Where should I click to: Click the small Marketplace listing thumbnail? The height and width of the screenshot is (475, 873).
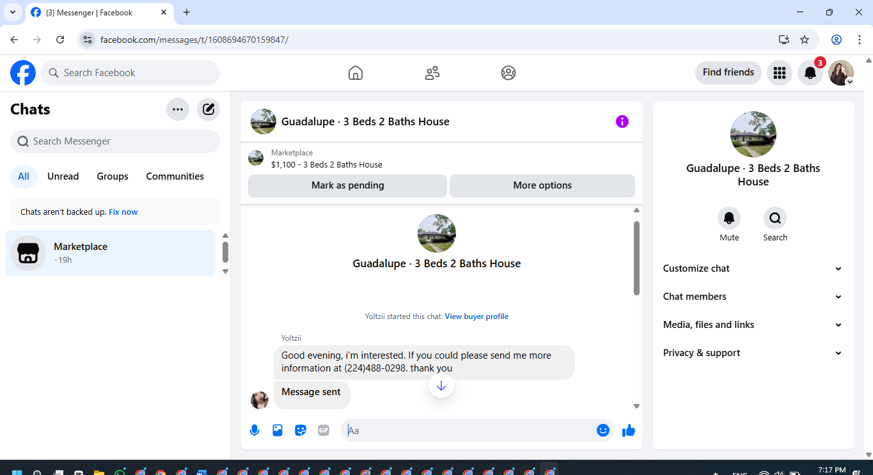click(x=256, y=158)
